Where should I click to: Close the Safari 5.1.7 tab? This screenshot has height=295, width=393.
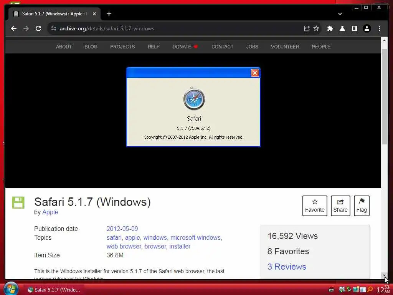pyautogui.click(x=94, y=14)
